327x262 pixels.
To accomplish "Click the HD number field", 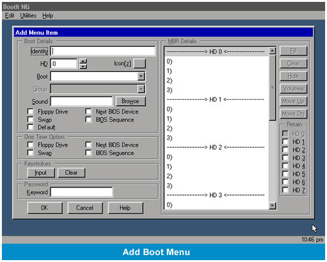I will [64, 64].
